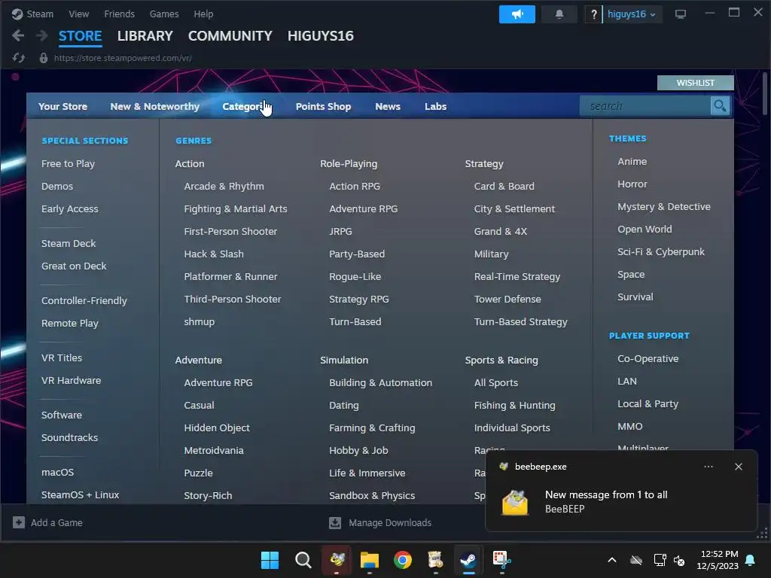Open Windows notification center bell
Screen dimensions: 771x578
(x=751, y=560)
